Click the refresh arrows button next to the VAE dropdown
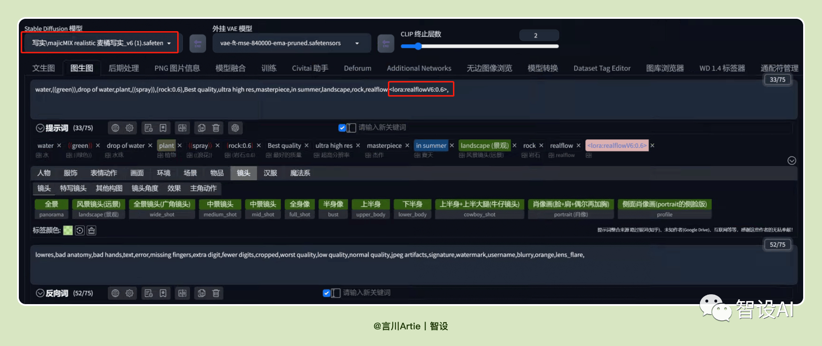This screenshot has width=822, height=346. 386,44
